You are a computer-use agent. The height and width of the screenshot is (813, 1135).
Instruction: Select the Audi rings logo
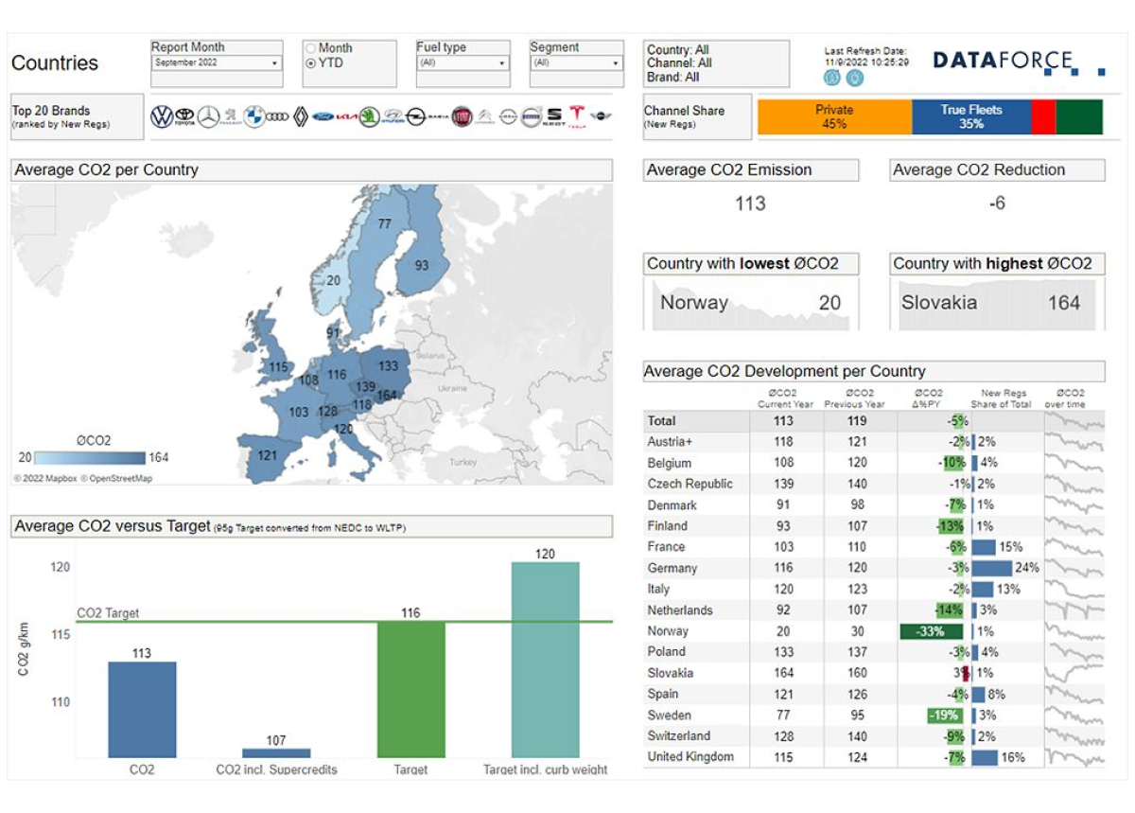point(277,117)
